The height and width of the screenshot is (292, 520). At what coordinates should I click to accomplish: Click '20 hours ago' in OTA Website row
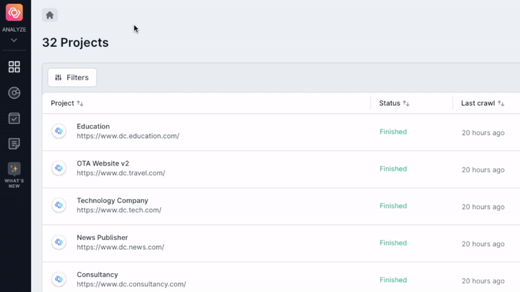(x=483, y=170)
